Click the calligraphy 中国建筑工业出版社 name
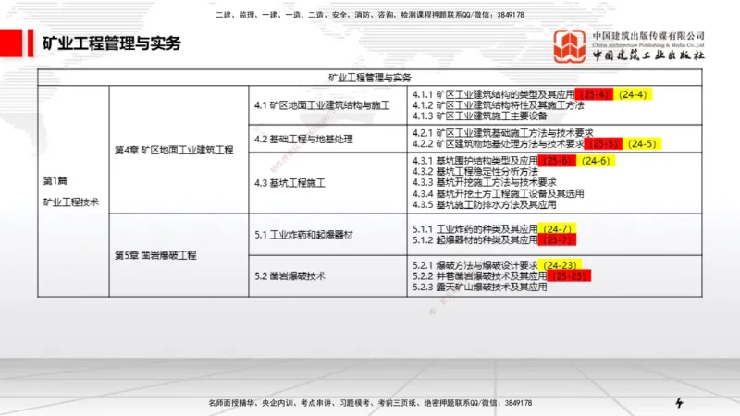 click(648, 55)
